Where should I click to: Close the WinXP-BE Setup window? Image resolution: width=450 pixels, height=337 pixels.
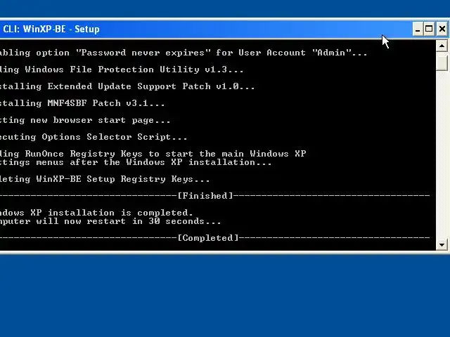click(x=442, y=29)
